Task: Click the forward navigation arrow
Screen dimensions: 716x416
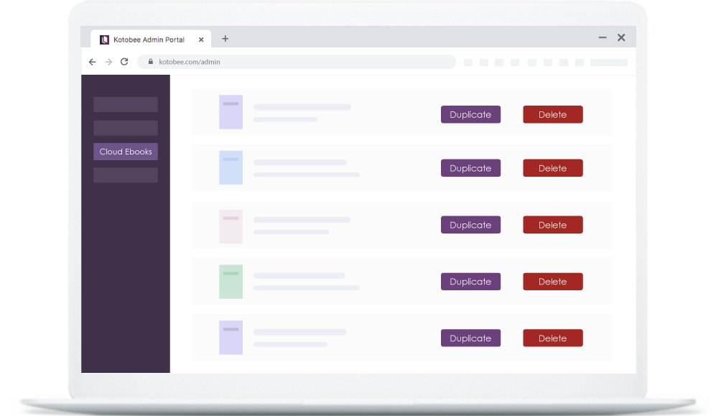Action: [x=108, y=62]
